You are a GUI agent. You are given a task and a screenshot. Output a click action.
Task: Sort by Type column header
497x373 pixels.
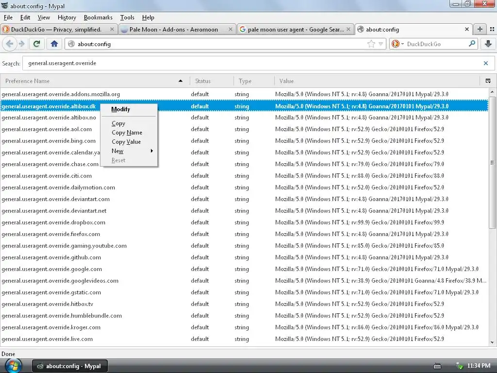(254, 81)
